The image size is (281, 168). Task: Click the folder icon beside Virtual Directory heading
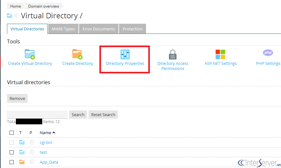tap(10, 16)
